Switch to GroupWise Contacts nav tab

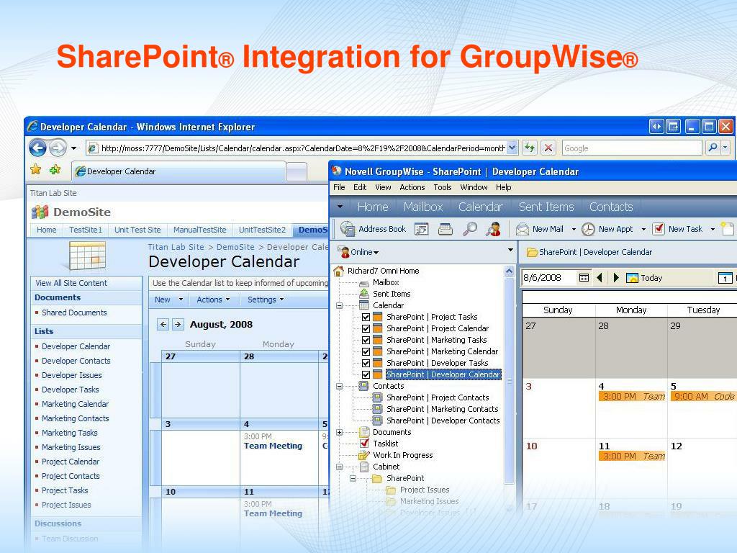point(611,207)
